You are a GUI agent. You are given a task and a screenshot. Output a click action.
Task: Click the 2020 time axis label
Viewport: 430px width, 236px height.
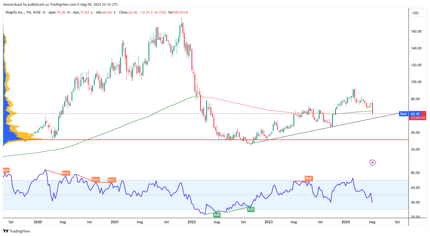pyautogui.click(x=38, y=222)
